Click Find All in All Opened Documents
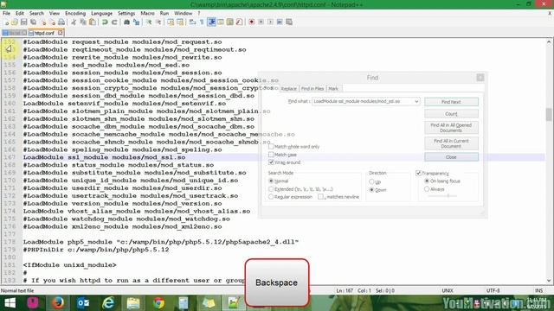 pyautogui.click(x=451, y=128)
